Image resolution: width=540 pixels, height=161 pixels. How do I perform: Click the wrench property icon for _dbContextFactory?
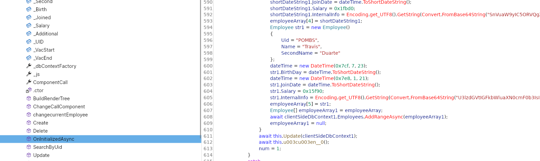(29, 66)
